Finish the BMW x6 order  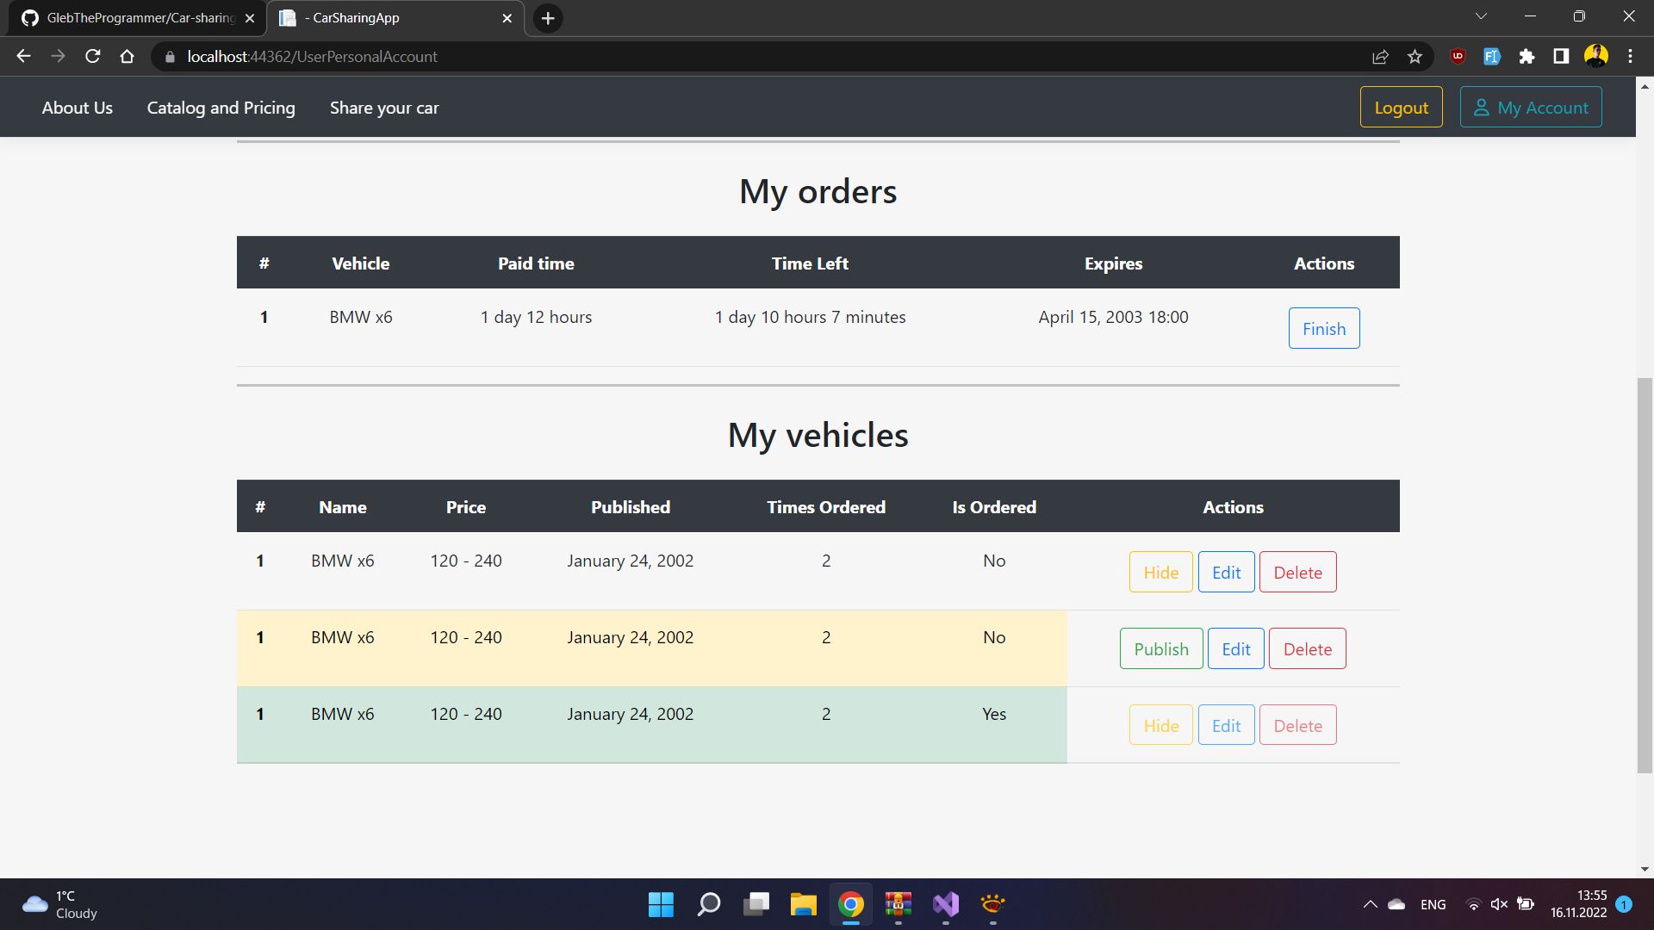pos(1323,329)
